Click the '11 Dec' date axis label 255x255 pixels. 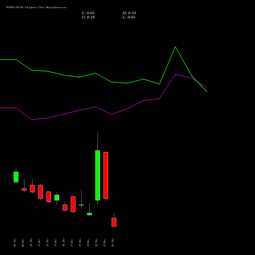[x=39, y=242]
